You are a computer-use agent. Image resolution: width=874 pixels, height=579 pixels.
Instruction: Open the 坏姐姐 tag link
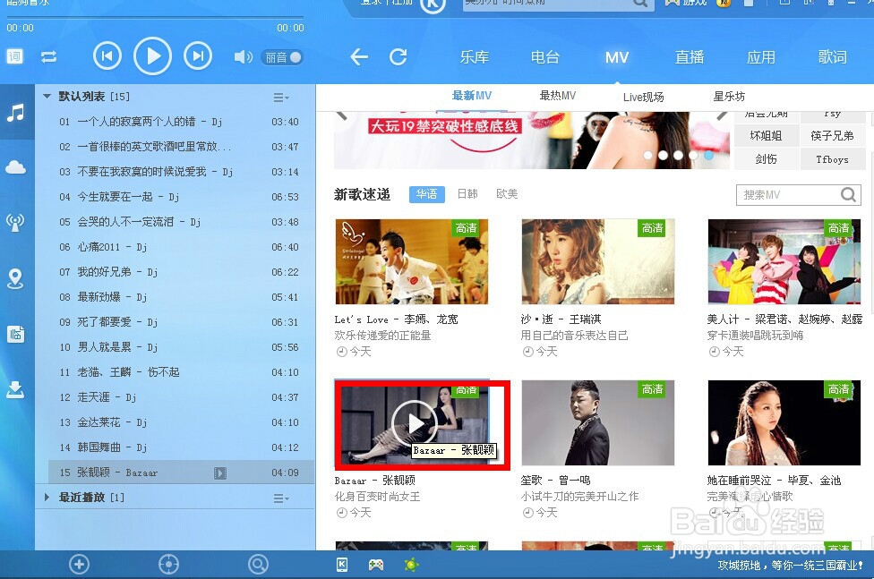pyautogui.click(x=766, y=136)
